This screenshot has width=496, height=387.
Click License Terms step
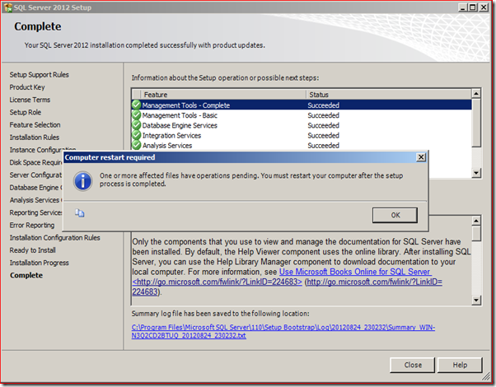[30, 100]
